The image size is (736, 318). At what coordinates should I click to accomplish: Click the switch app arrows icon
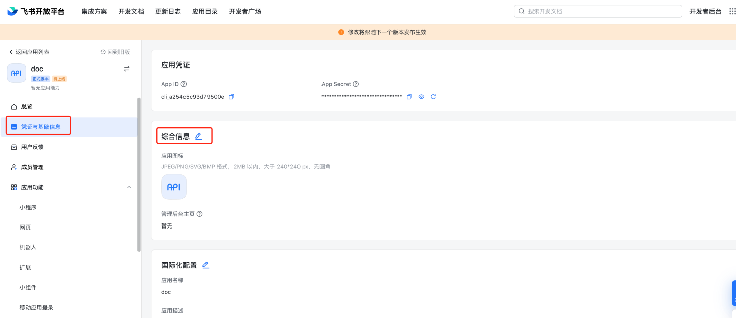pos(127,69)
